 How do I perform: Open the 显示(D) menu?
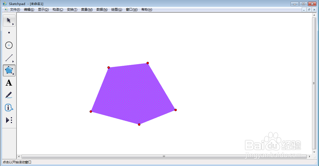[x=43, y=10]
